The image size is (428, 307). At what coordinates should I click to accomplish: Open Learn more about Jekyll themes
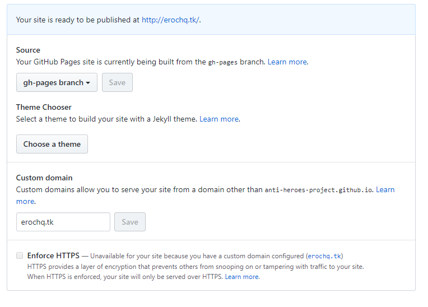(x=219, y=119)
